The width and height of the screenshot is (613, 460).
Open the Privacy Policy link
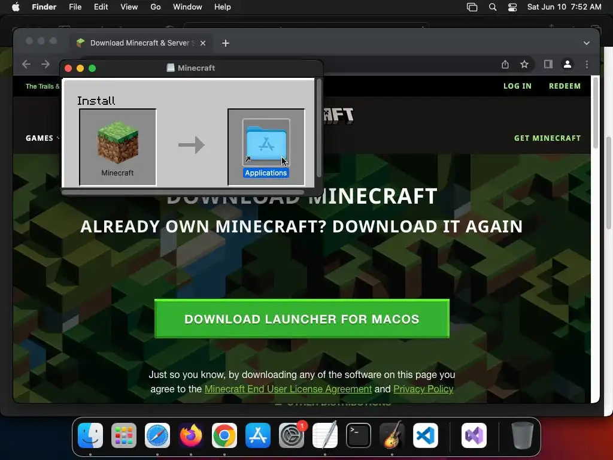423,389
